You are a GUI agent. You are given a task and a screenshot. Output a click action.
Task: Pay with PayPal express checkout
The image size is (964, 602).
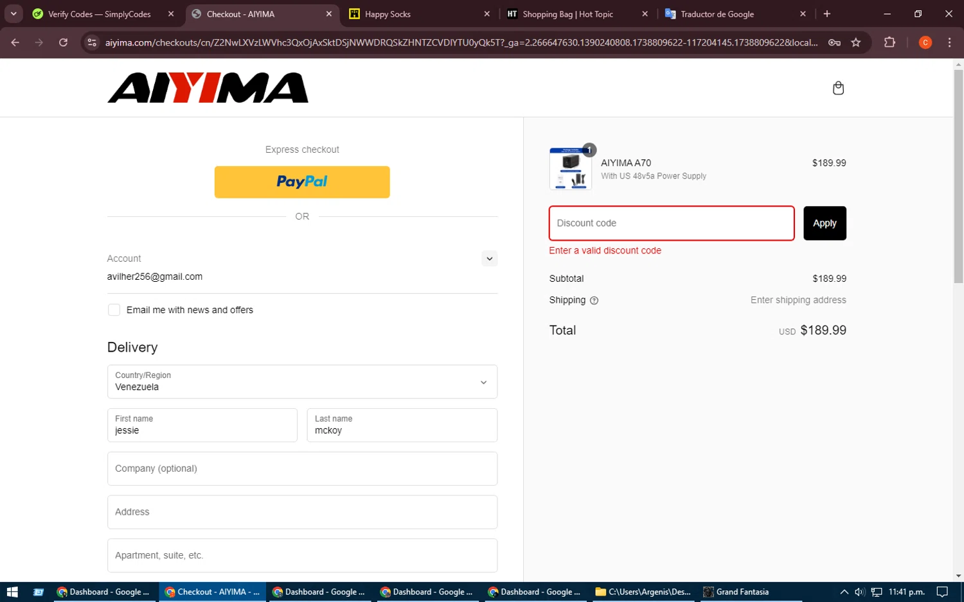click(302, 182)
